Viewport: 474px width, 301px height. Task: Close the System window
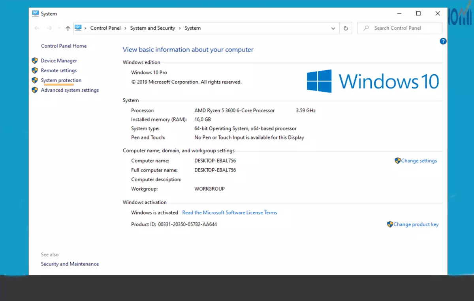438,13
